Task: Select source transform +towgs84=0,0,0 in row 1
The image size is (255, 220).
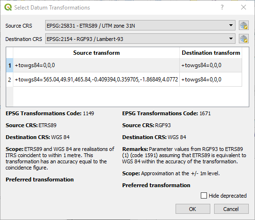Action: click(x=96, y=65)
